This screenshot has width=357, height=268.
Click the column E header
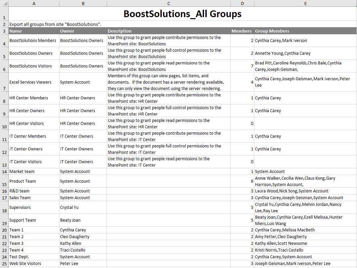pos(305,3)
